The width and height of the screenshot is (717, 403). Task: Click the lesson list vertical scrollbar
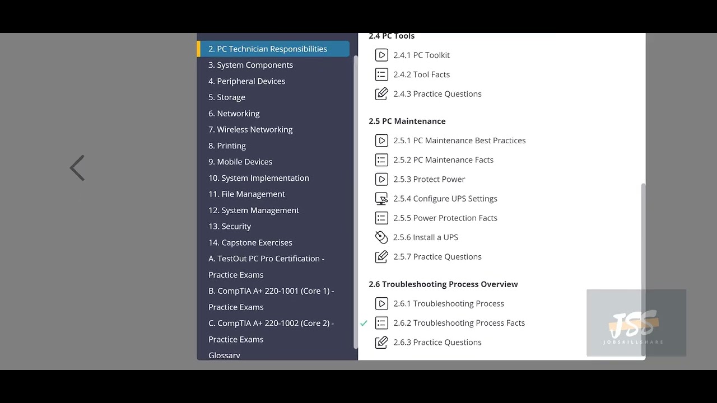coord(643,235)
